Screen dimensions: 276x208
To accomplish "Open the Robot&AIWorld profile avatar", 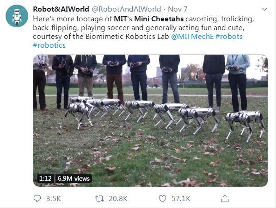I will pos(17,16).
